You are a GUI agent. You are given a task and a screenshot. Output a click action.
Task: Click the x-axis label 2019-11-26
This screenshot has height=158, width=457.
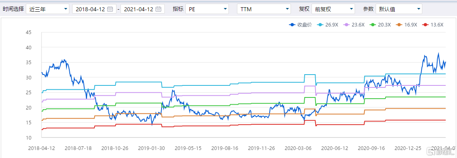262,148
